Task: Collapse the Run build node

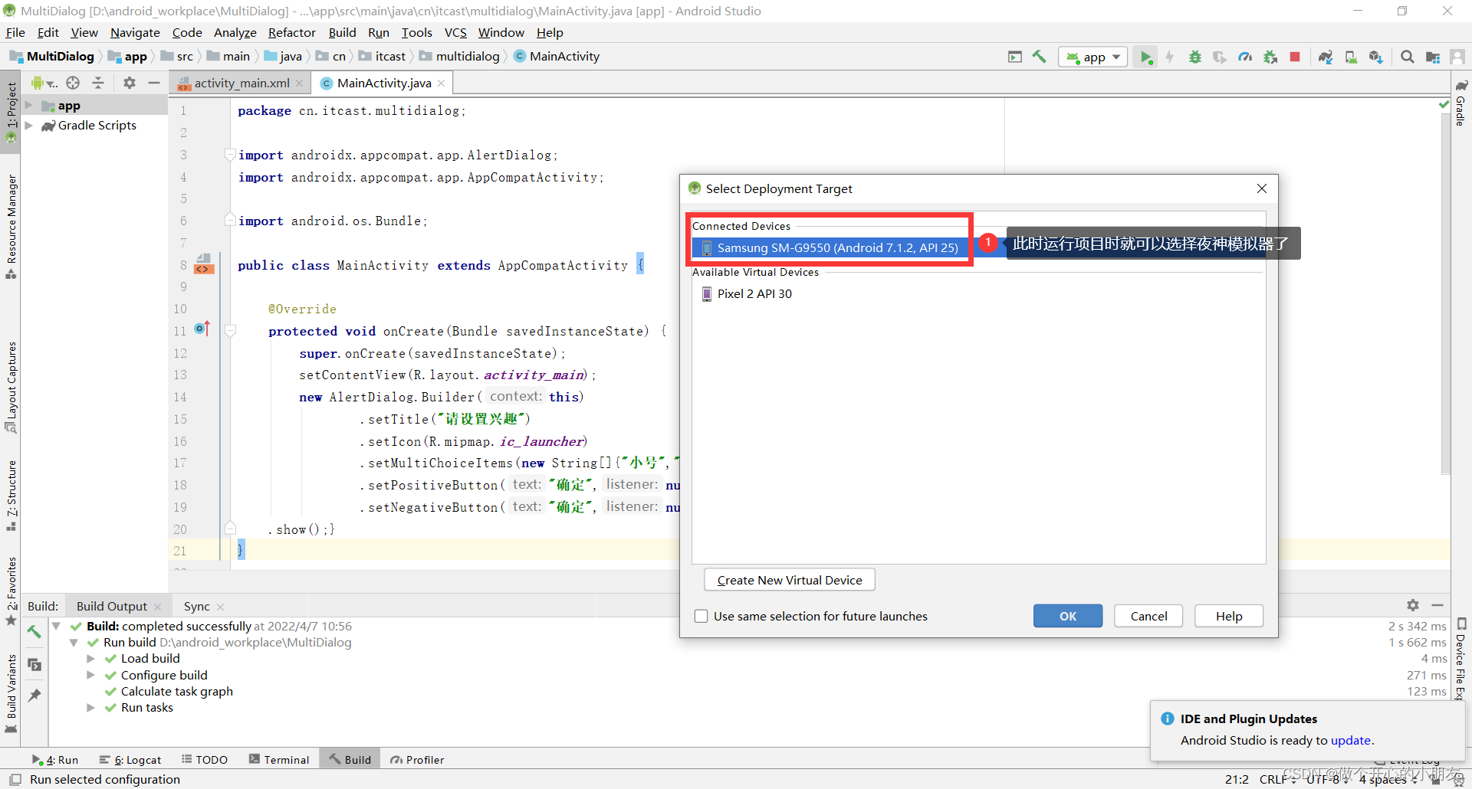Action: tap(74, 643)
